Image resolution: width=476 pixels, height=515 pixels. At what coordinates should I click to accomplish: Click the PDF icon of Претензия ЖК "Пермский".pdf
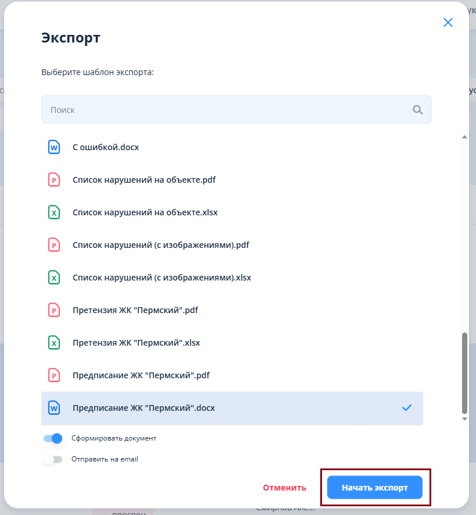click(x=54, y=310)
